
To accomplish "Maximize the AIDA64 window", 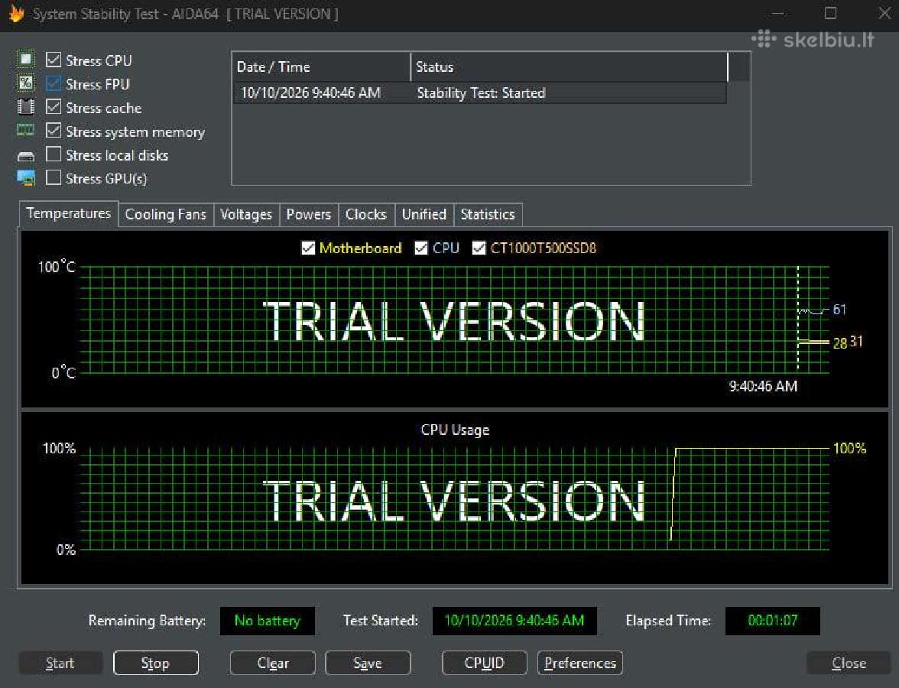I will [830, 13].
